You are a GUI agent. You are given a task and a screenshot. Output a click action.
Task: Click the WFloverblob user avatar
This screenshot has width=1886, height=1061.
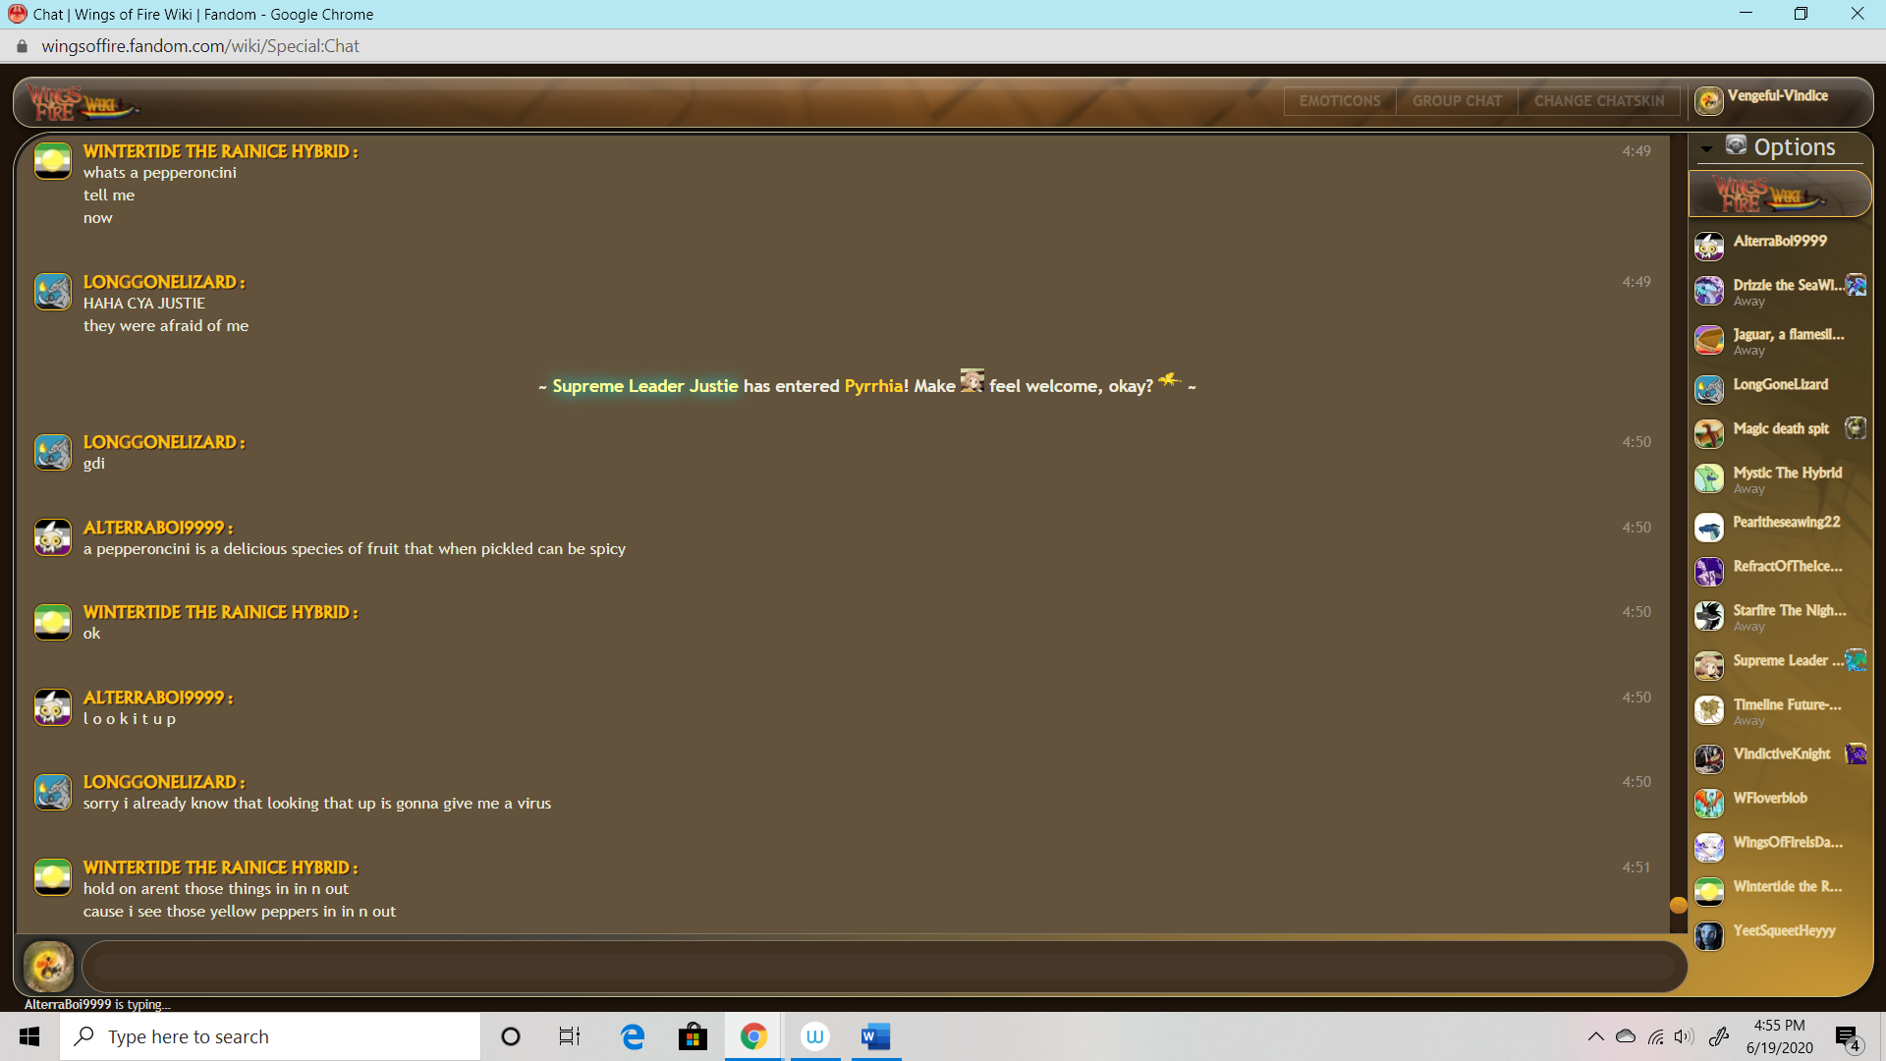(x=1709, y=803)
